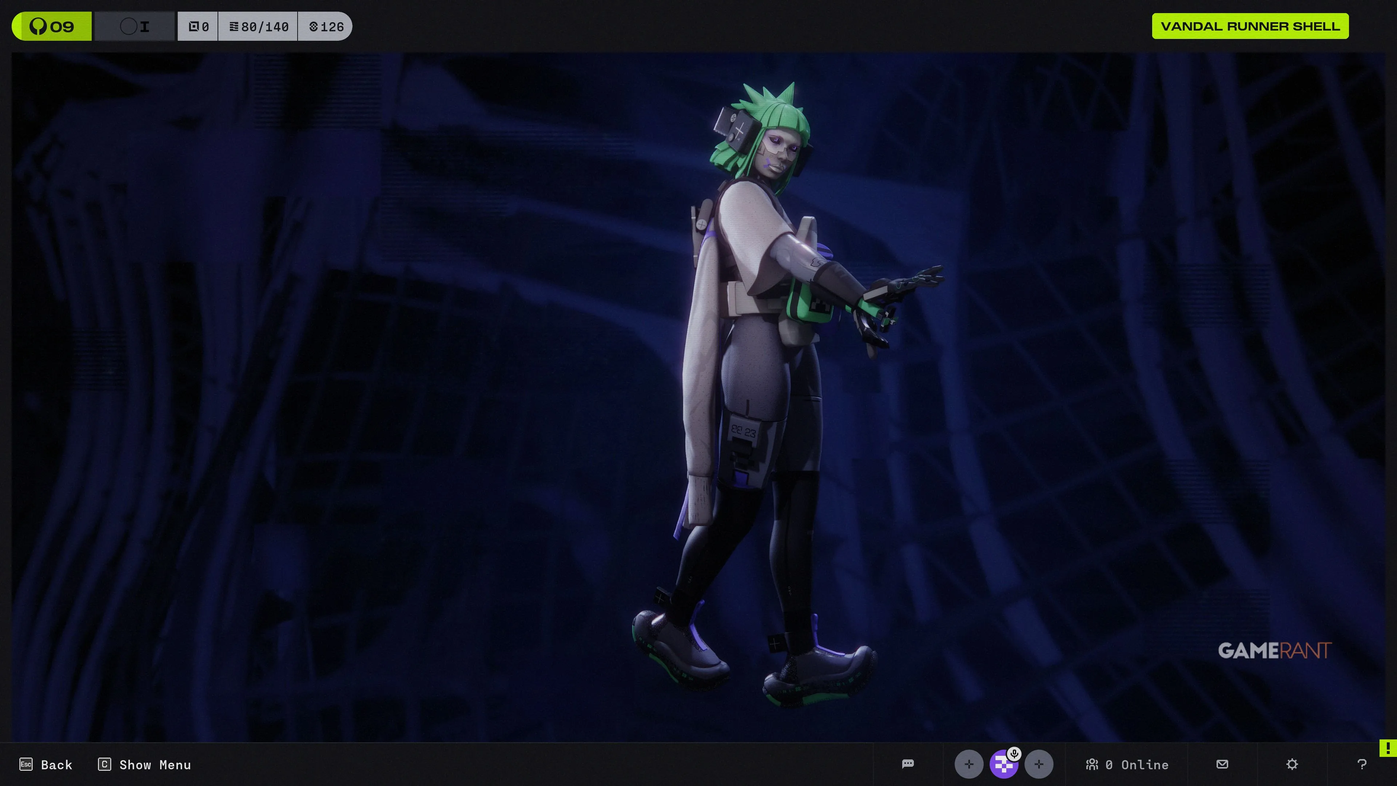The width and height of the screenshot is (1397, 786).
Task: Open the 0 Online friends list
Action: pos(1127,764)
